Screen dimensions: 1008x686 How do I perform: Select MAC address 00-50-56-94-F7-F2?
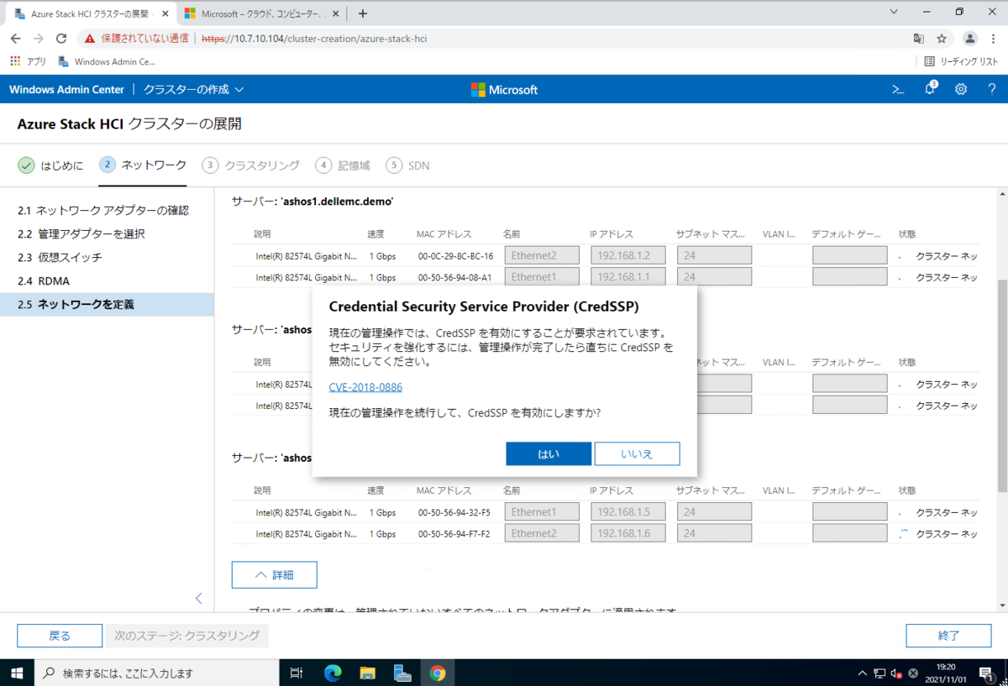point(454,534)
